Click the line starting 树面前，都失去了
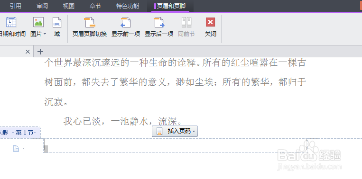Image resolution: width=362 pixels, height=179 pixels. tap(175, 82)
